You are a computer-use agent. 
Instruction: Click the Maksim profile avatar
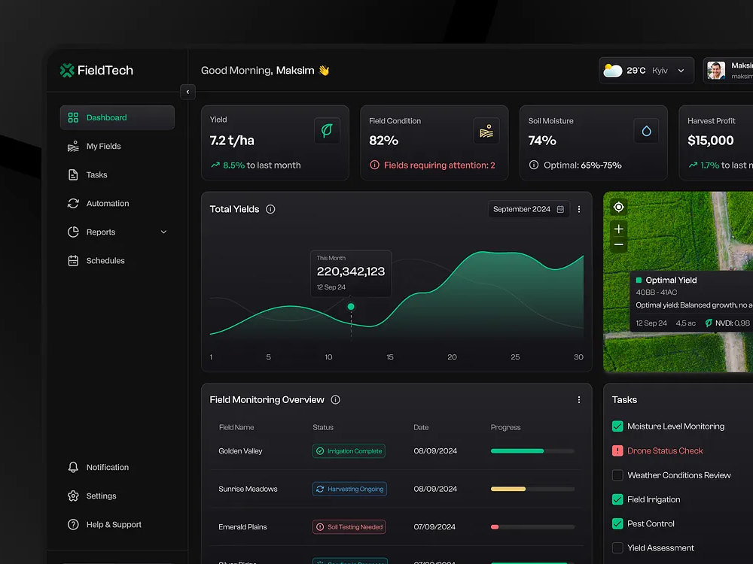coord(716,71)
